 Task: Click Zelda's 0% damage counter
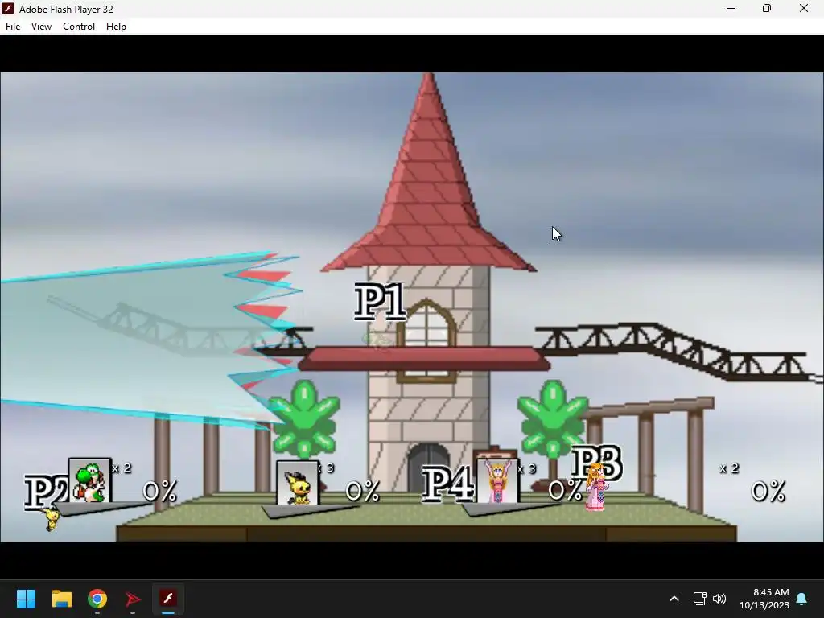click(565, 490)
